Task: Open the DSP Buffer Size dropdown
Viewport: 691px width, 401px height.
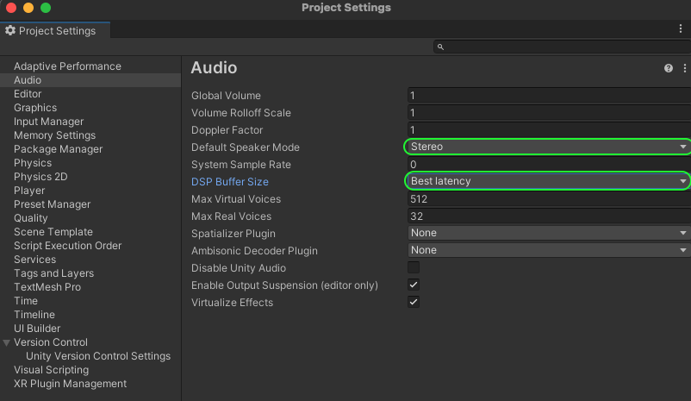Action: [549, 181]
